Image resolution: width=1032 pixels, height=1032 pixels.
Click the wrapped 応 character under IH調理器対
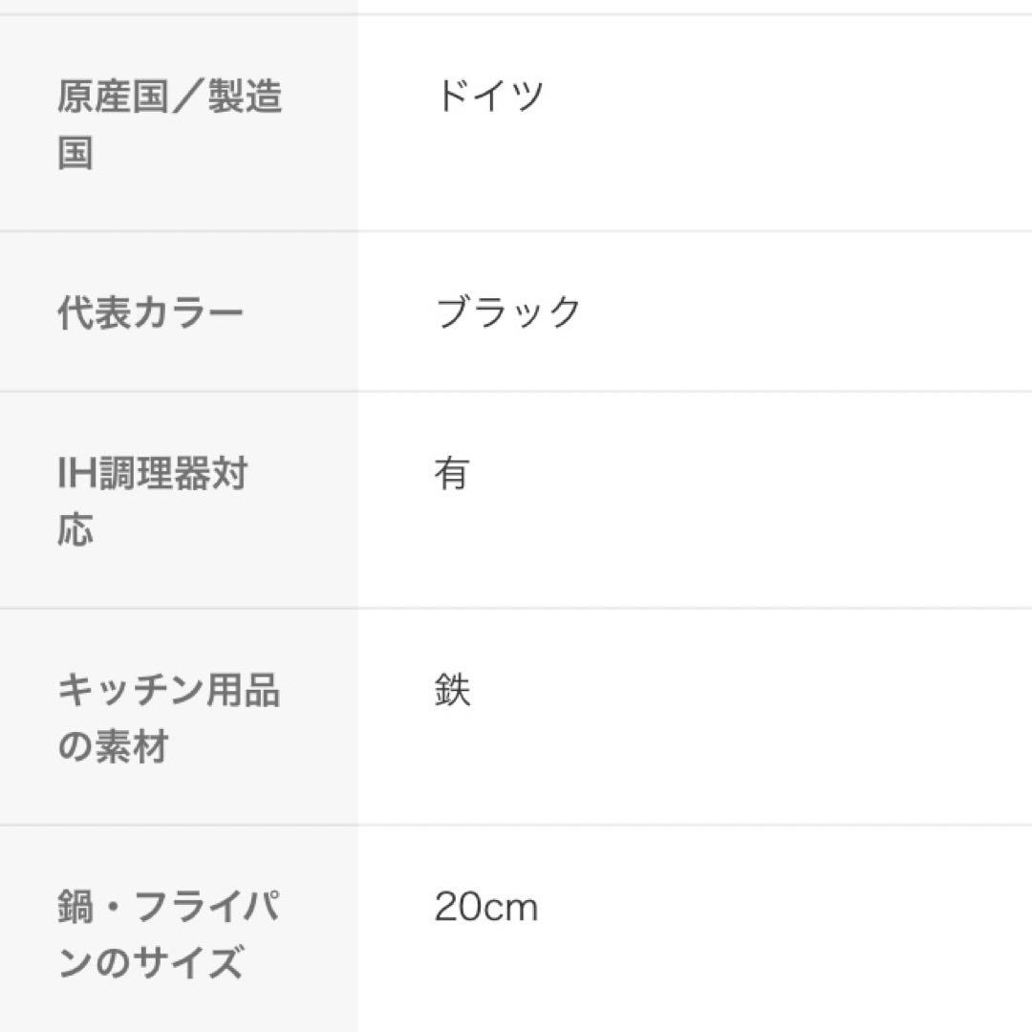pos(75,528)
